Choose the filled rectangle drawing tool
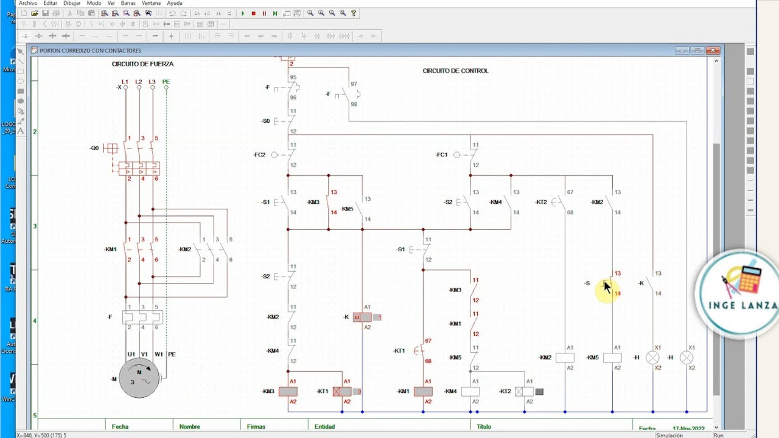Screen dimensions: 779x438 tap(21, 91)
